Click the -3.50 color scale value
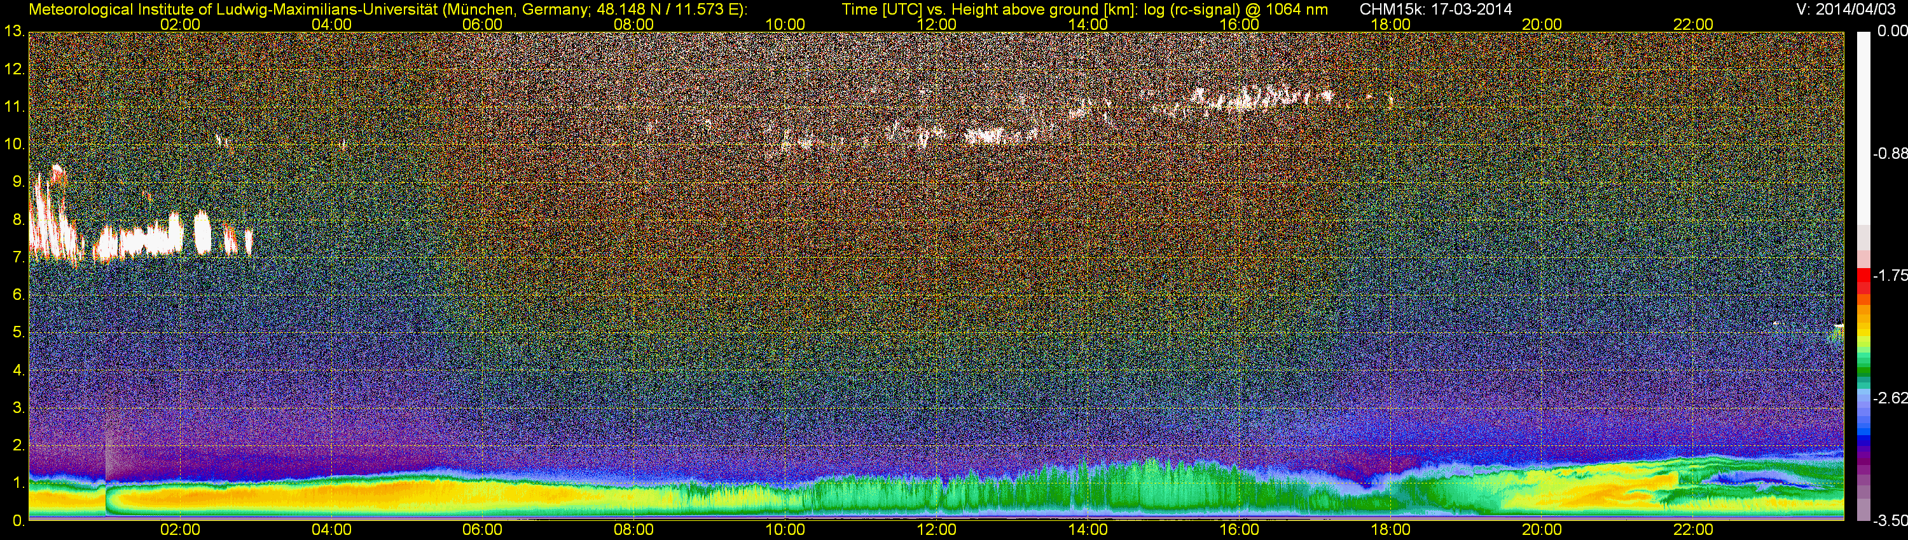This screenshot has width=1908, height=540. click(x=1889, y=521)
